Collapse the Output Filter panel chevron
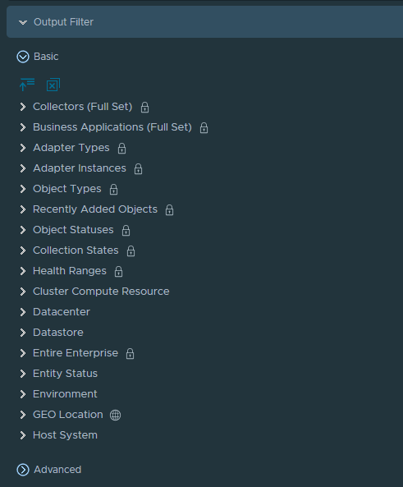 coord(23,22)
